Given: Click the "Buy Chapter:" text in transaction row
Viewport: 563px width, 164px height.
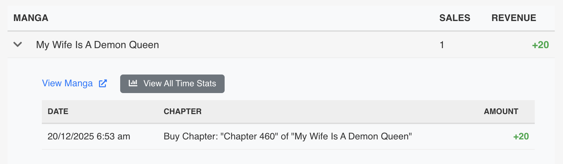Looking at the screenshot, I should coord(190,137).
